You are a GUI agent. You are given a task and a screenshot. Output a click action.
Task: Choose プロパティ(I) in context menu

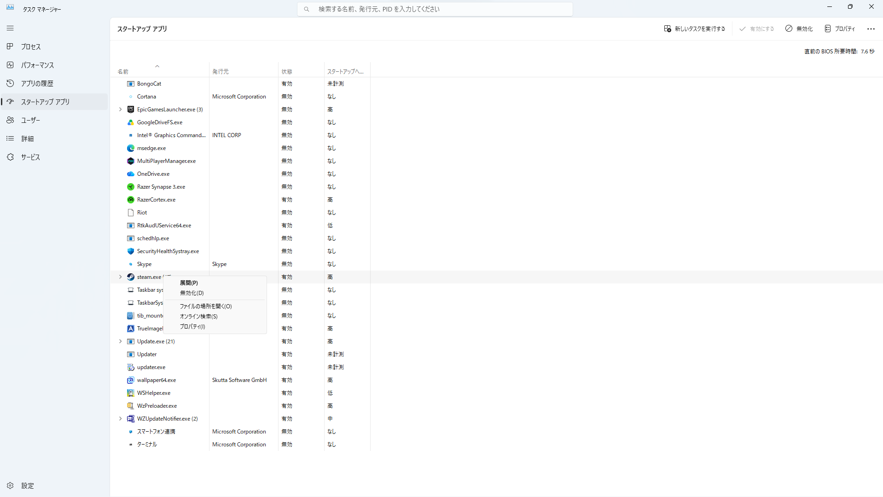coord(215,327)
